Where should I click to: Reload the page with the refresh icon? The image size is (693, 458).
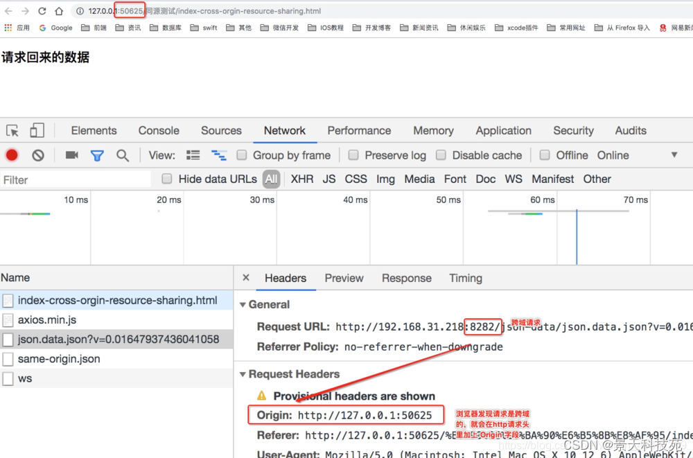coord(42,11)
